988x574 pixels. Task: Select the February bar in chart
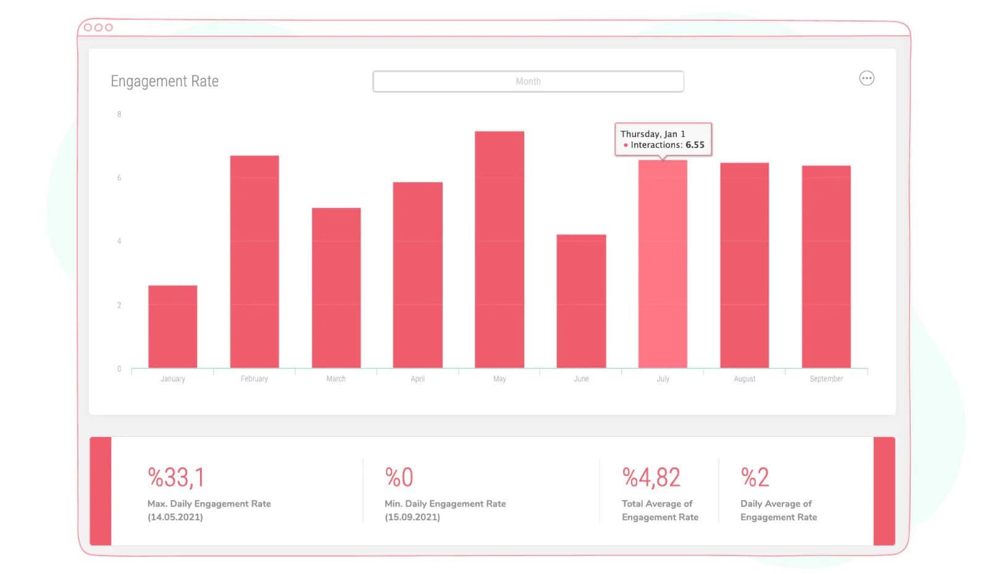(x=254, y=262)
